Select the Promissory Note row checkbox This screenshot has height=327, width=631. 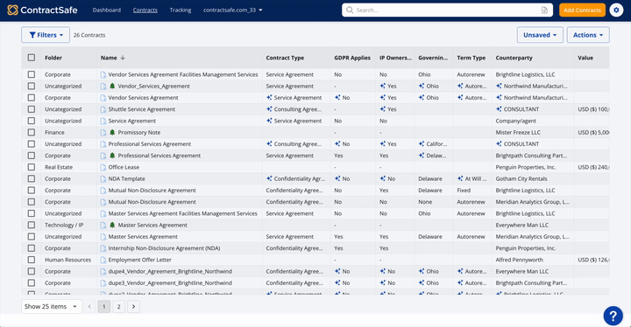coord(32,132)
